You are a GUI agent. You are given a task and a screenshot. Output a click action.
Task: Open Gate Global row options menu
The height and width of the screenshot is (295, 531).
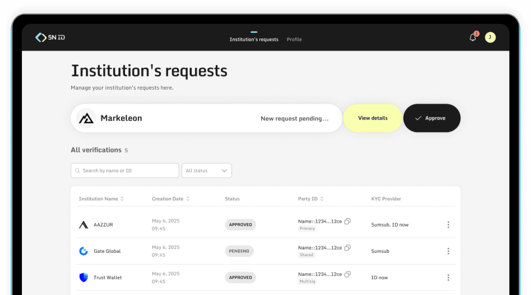[x=448, y=251]
